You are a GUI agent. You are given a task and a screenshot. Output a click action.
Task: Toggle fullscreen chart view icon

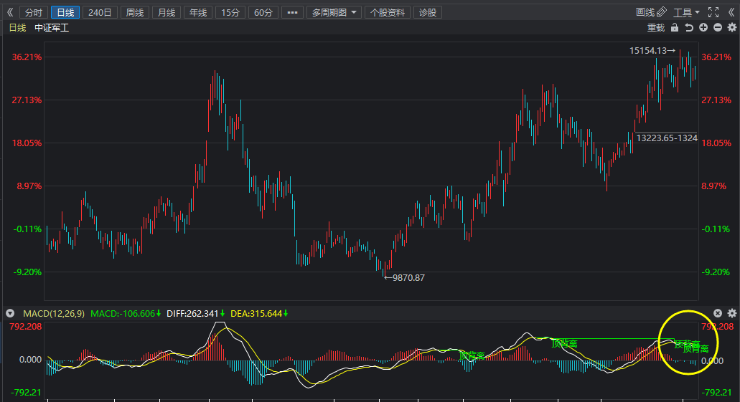coord(713,12)
